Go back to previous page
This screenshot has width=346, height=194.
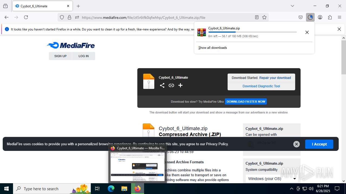click(6, 17)
